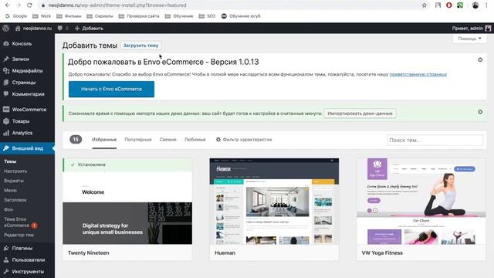494x278 pixels.
Task: Click the Twenty Nineteen theme name
Action: [89, 253]
